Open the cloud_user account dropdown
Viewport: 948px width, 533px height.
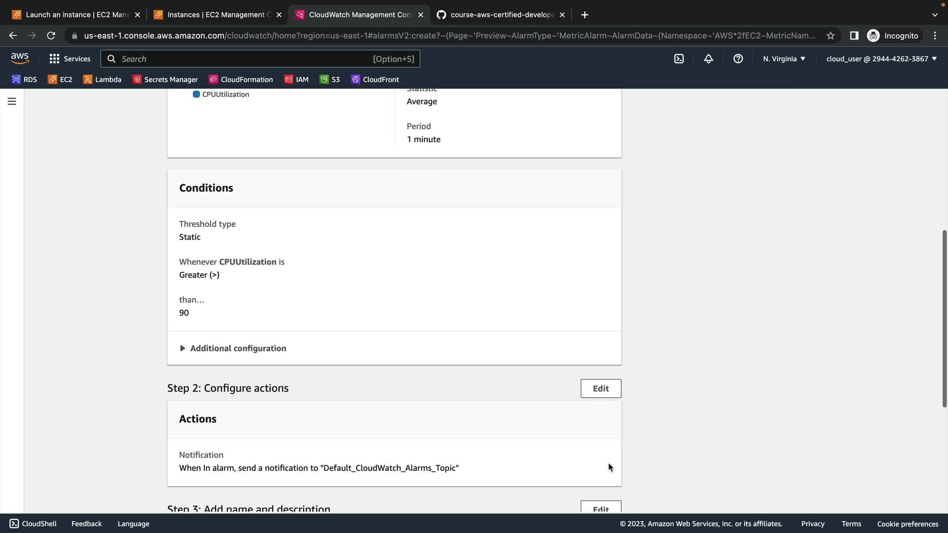881,59
